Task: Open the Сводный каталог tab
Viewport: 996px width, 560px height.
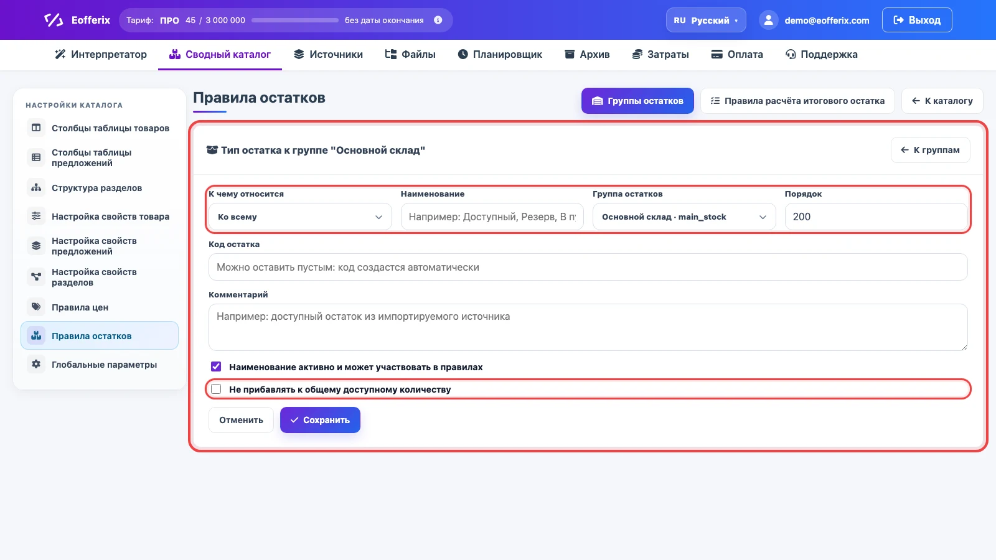Action: point(220,54)
